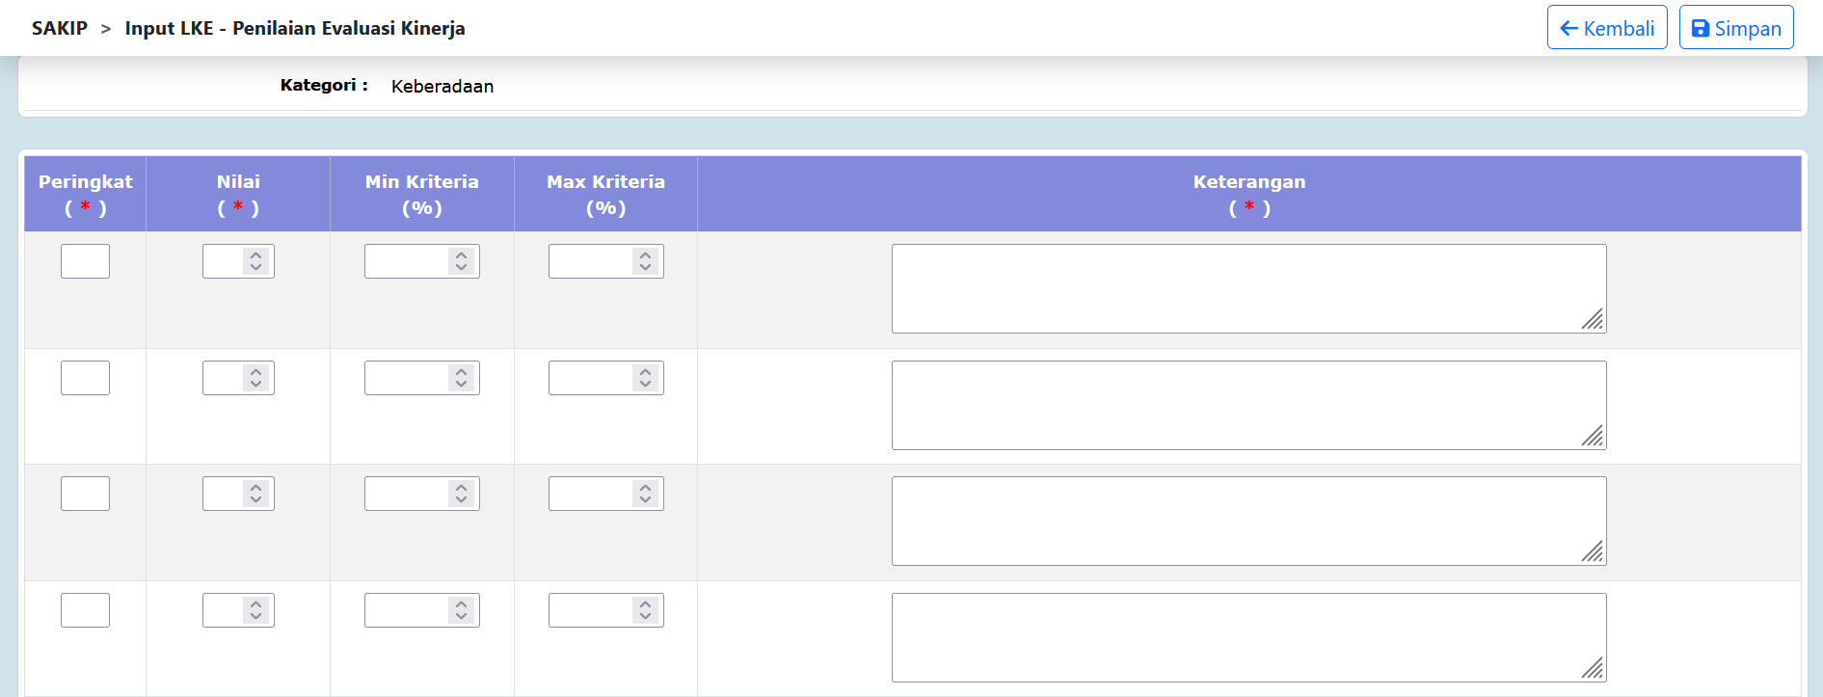Click the third Keterangan text area
Viewport: 1823px width, 697px height.
[1244, 521]
